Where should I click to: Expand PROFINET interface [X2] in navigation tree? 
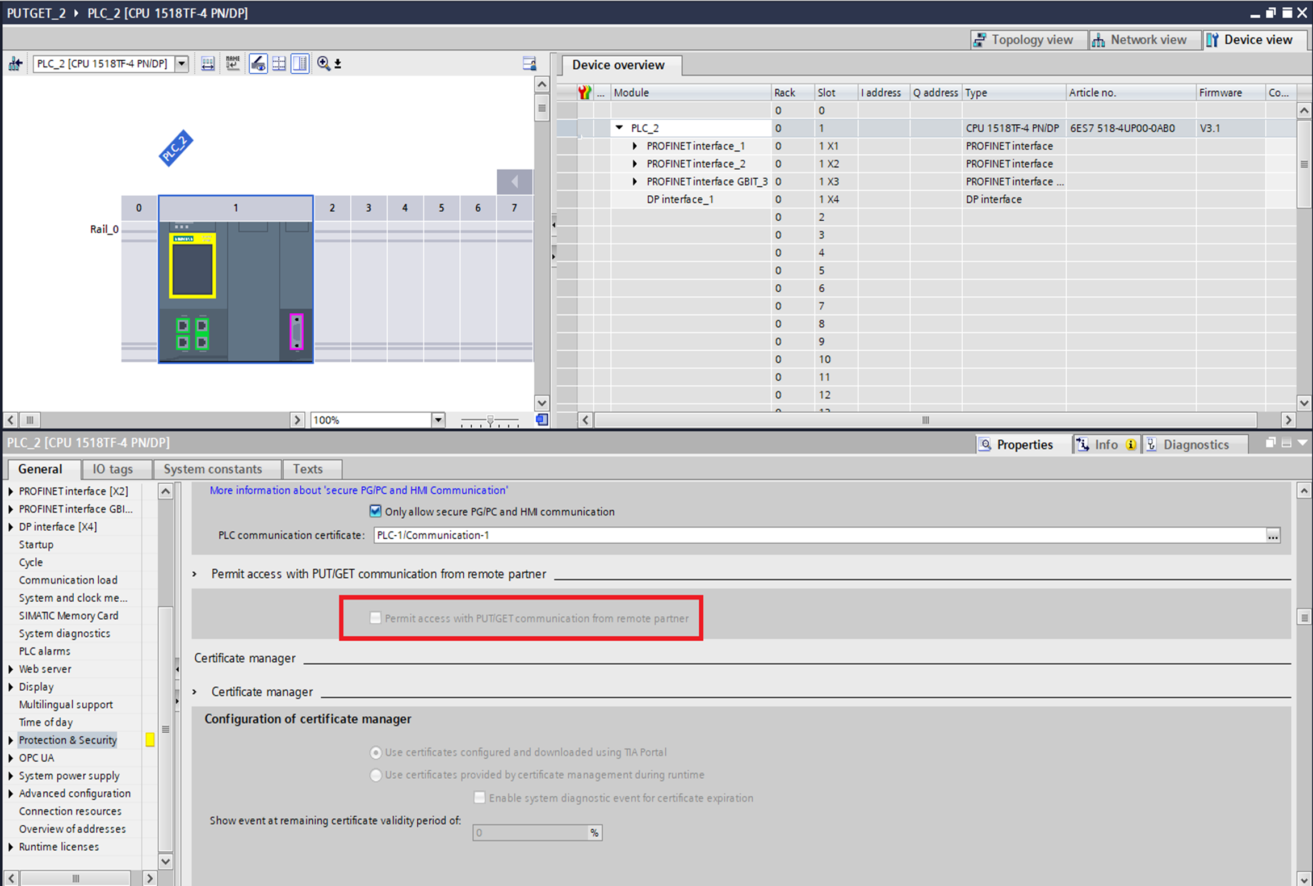coord(11,492)
